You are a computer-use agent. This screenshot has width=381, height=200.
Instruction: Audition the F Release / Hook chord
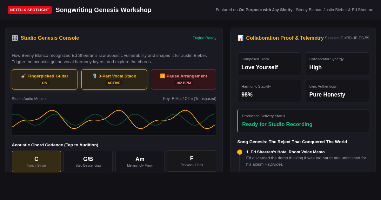pos(191,161)
